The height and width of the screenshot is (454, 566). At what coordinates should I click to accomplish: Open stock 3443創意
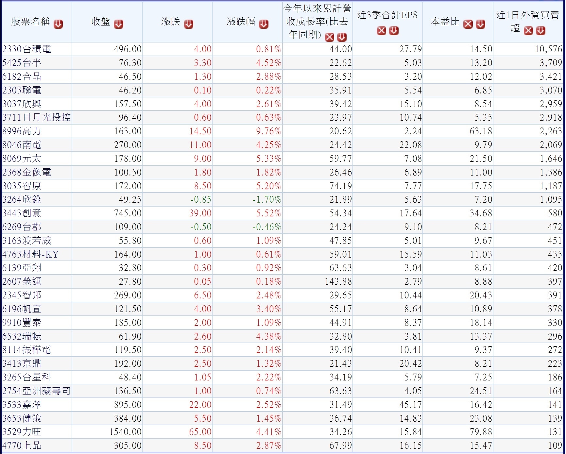click(x=22, y=213)
